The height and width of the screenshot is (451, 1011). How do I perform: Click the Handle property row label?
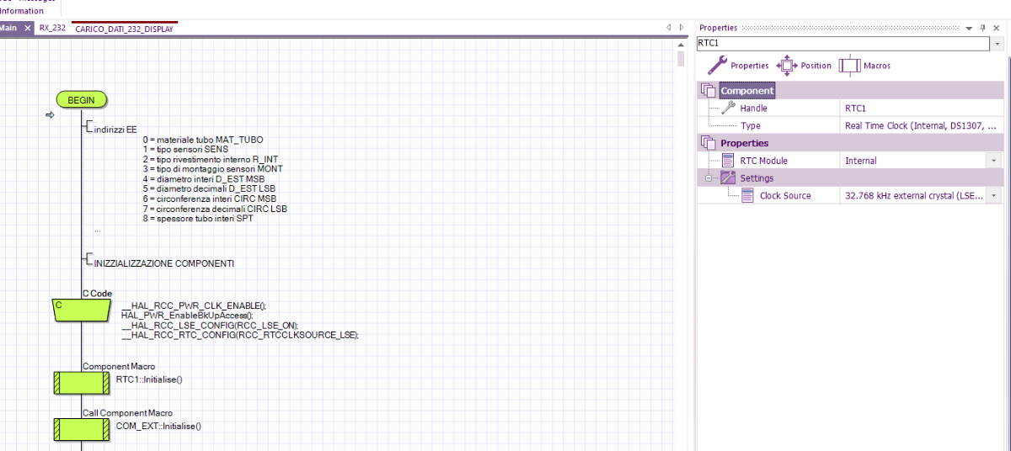753,109
